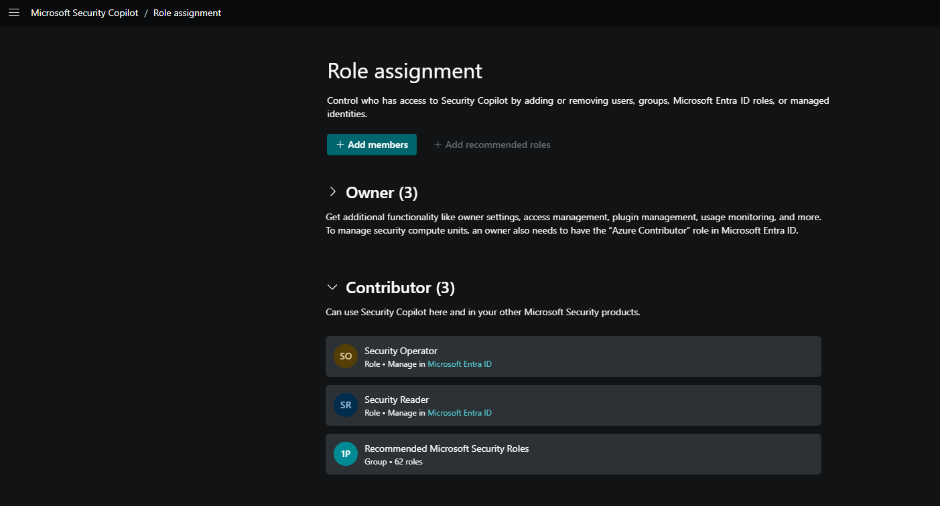
Task: Select the Role assignment breadcrumb
Action: [187, 13]
